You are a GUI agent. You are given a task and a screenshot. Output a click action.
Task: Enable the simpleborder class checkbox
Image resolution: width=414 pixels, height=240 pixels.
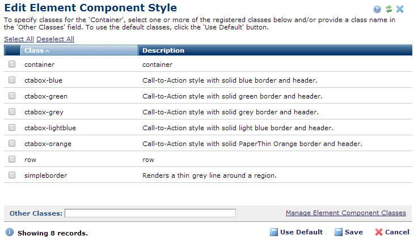tap(12, 175)
